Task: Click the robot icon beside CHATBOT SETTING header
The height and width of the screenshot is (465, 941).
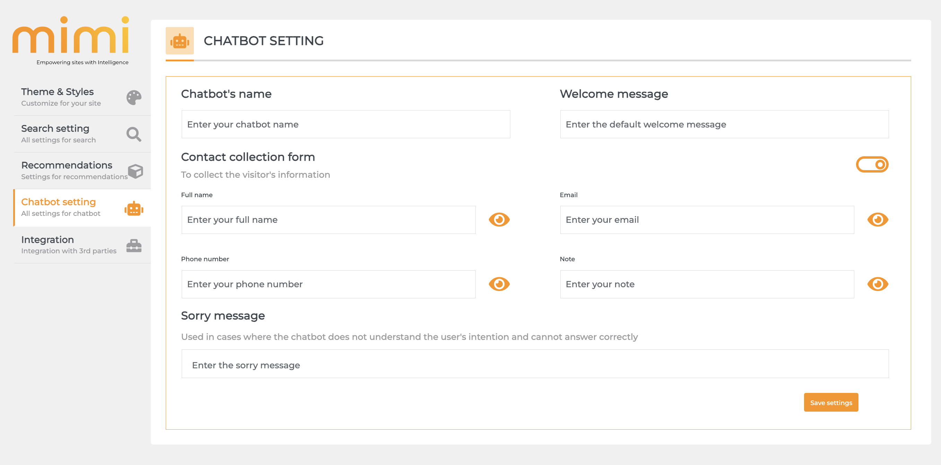Action: [179, 41]
